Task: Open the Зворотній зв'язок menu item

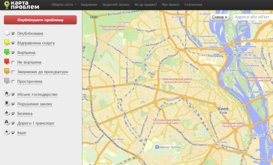Action: (115, 5)
